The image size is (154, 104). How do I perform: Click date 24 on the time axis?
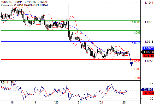coord(102,102)
